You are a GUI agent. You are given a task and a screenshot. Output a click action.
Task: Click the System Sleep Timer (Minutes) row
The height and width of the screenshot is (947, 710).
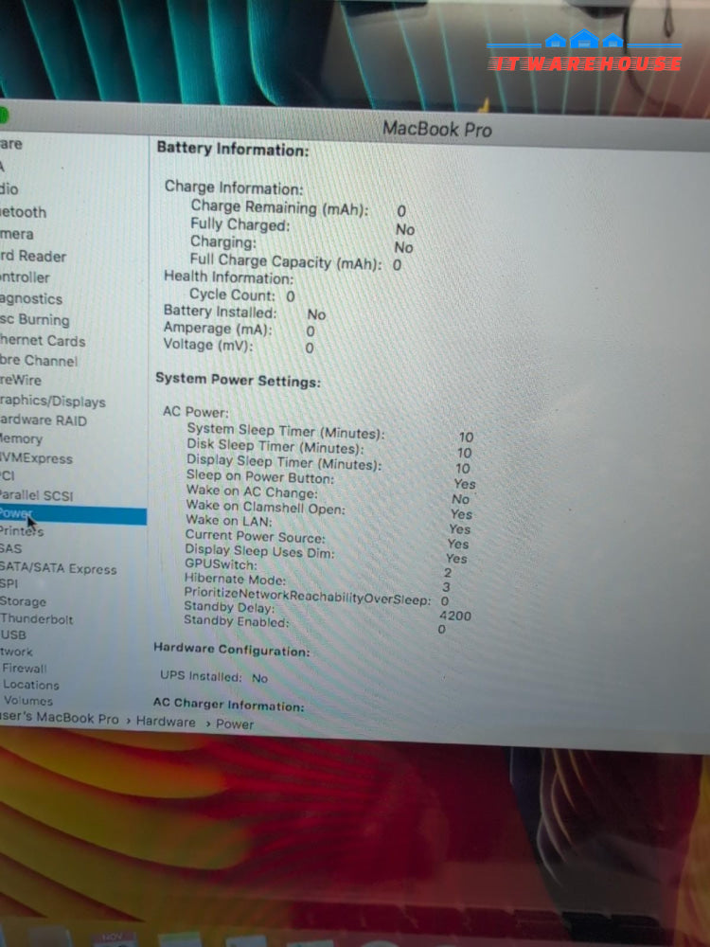(x=330, y=433)
